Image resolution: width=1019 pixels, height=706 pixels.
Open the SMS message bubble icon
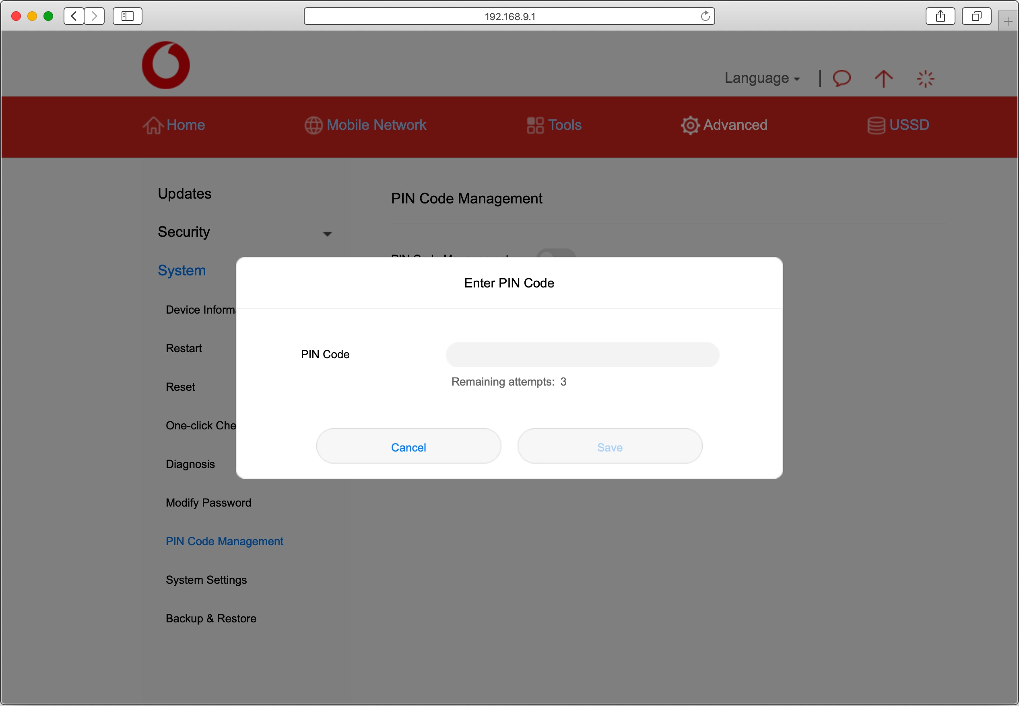[841, 78]
